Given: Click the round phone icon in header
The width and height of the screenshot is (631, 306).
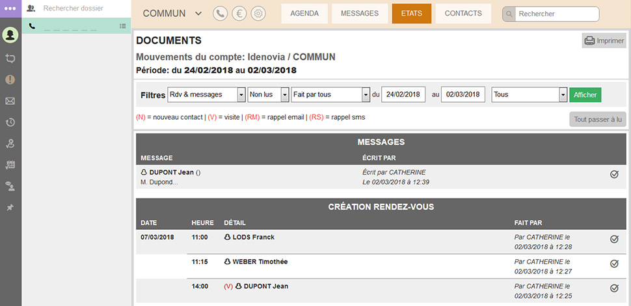Looking at the screenshot, I should (x=220, y=14).
